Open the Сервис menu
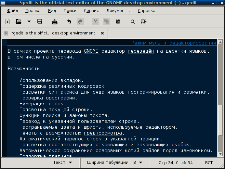This screenshot has height=169, width=225. (x=91, y=11)
